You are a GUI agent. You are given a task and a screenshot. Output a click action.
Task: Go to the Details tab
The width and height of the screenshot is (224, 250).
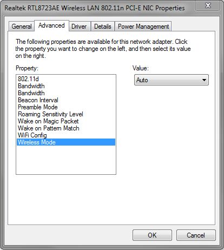[103, 27]
